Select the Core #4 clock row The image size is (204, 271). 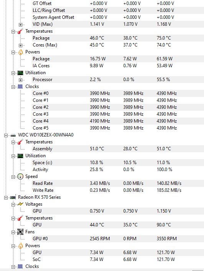118,121
